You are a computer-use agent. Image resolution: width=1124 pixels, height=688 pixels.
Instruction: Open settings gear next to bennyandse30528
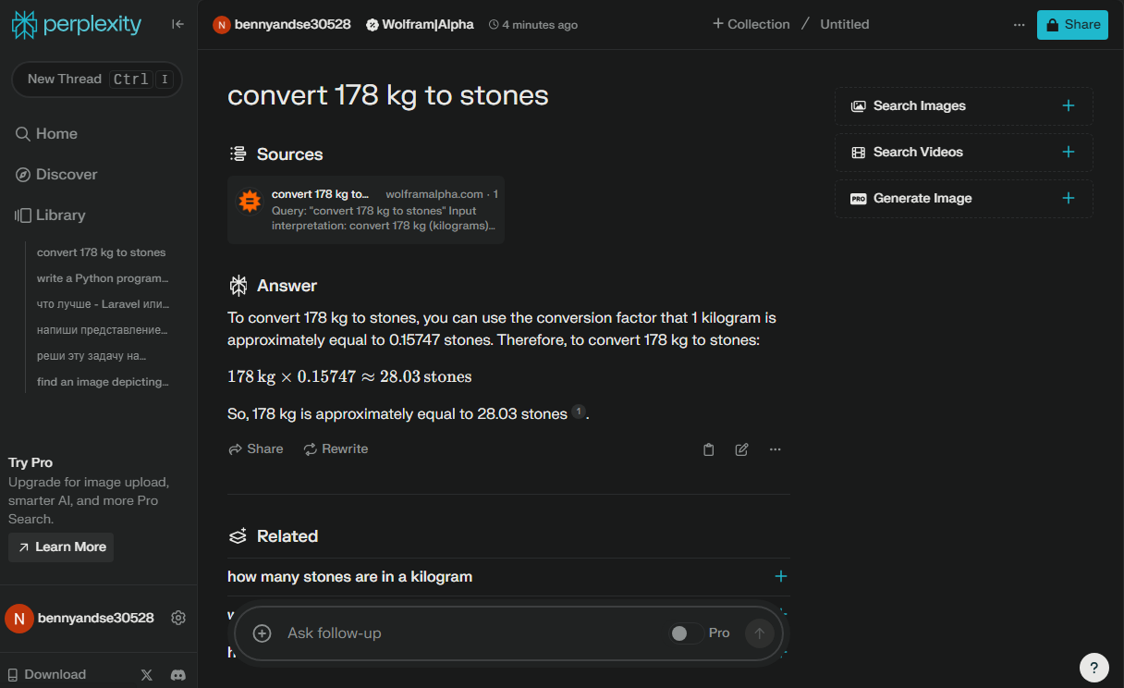178,618
